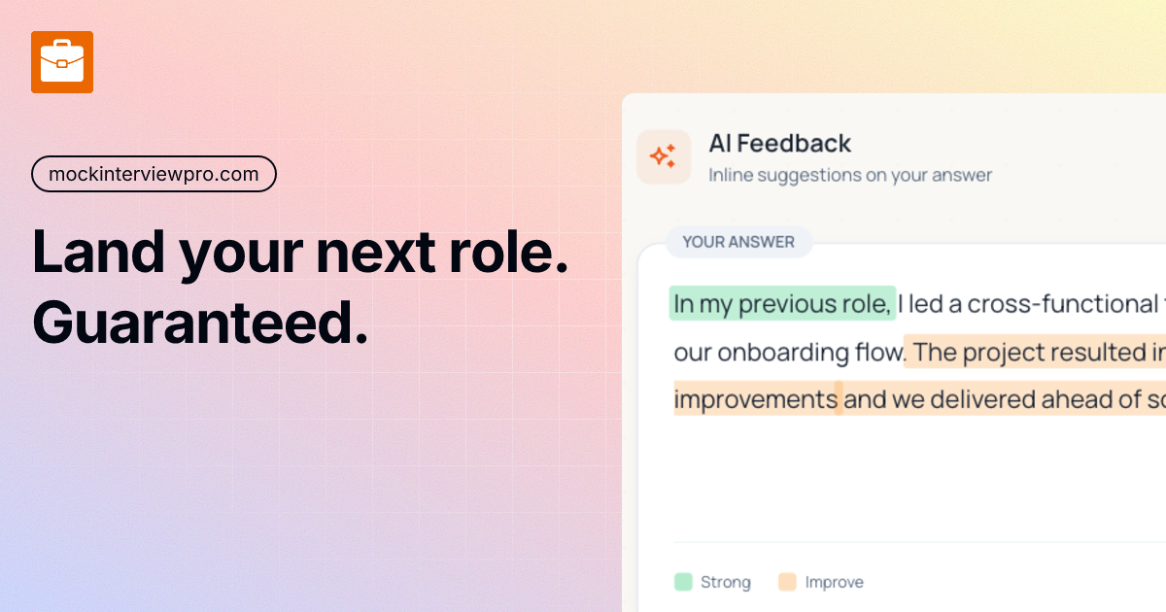Click the orange marker after "improvements"
Image resolution: width=1166 pixels, height=612 pixels.
[839, 398]
